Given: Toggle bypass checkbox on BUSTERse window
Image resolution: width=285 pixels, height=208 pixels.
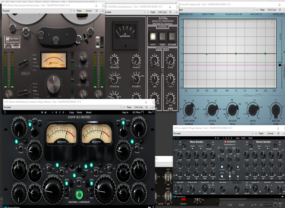Looking at the screenshot, I should (177, 12).
